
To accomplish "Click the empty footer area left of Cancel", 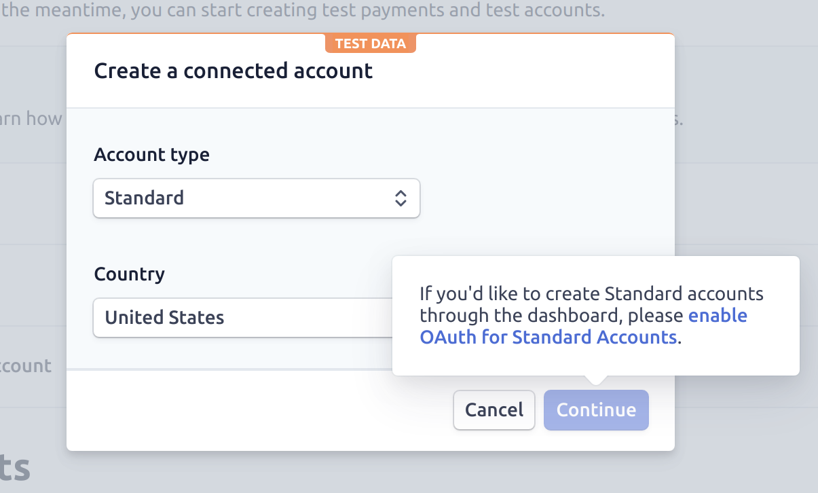I will coord(258,410).
